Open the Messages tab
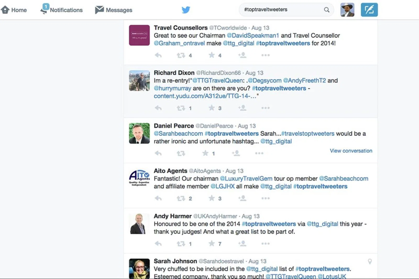 tap(113, 10)
